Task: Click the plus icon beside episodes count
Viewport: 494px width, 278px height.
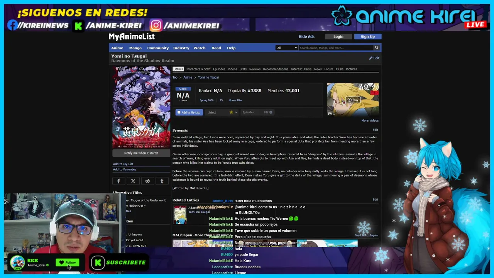Action: coord(271,112)
